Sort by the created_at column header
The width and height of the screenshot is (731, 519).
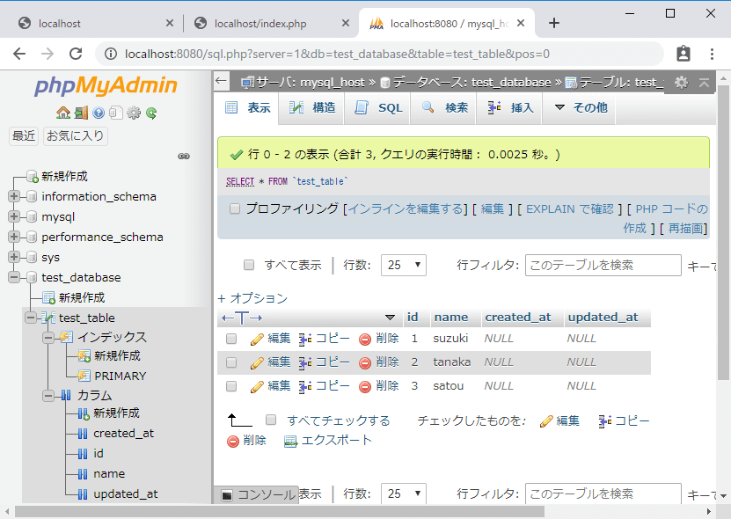click(x=518, y=318)
